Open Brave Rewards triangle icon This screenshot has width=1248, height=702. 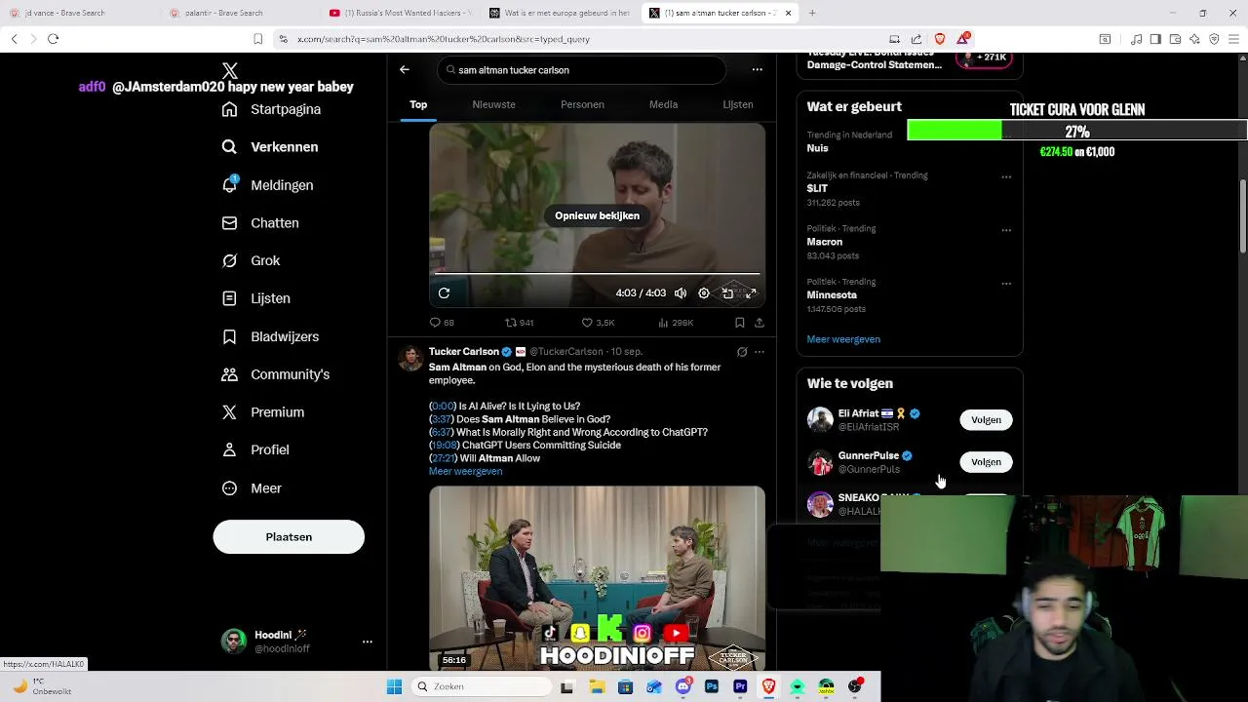click(963, 39)
